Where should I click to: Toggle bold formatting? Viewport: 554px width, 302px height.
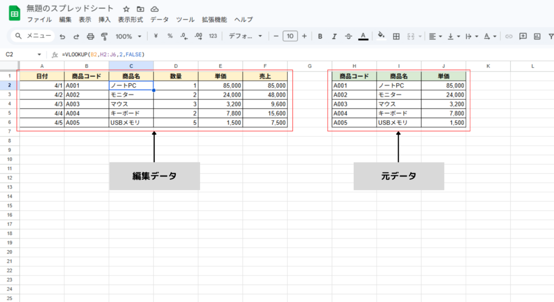(x=320, y=36)
